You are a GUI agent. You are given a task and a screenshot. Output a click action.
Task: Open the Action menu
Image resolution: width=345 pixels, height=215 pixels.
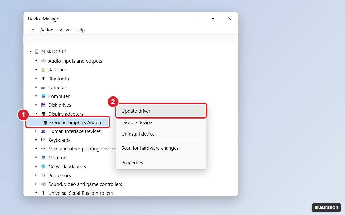coord(47,30)
